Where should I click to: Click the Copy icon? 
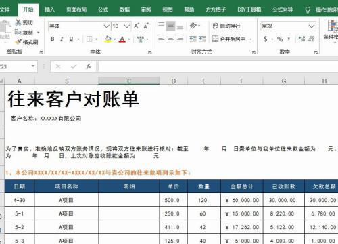(x=18, y=33)
